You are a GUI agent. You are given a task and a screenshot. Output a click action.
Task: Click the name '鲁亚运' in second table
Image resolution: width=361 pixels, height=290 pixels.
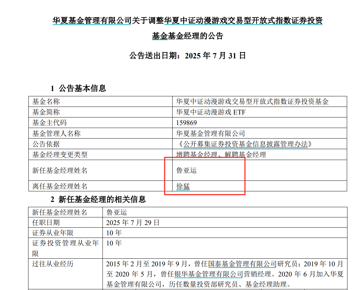coord(116,212)
